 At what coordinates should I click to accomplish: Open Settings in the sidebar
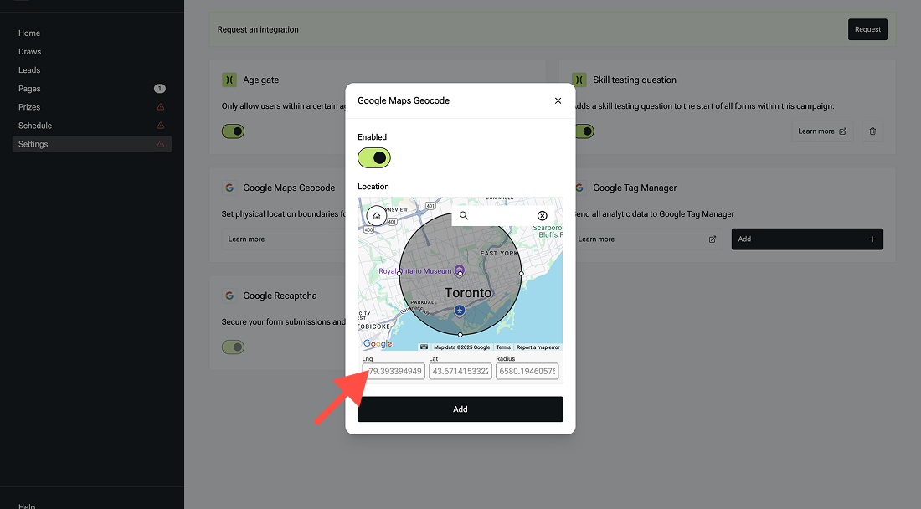tap(92, 144)
